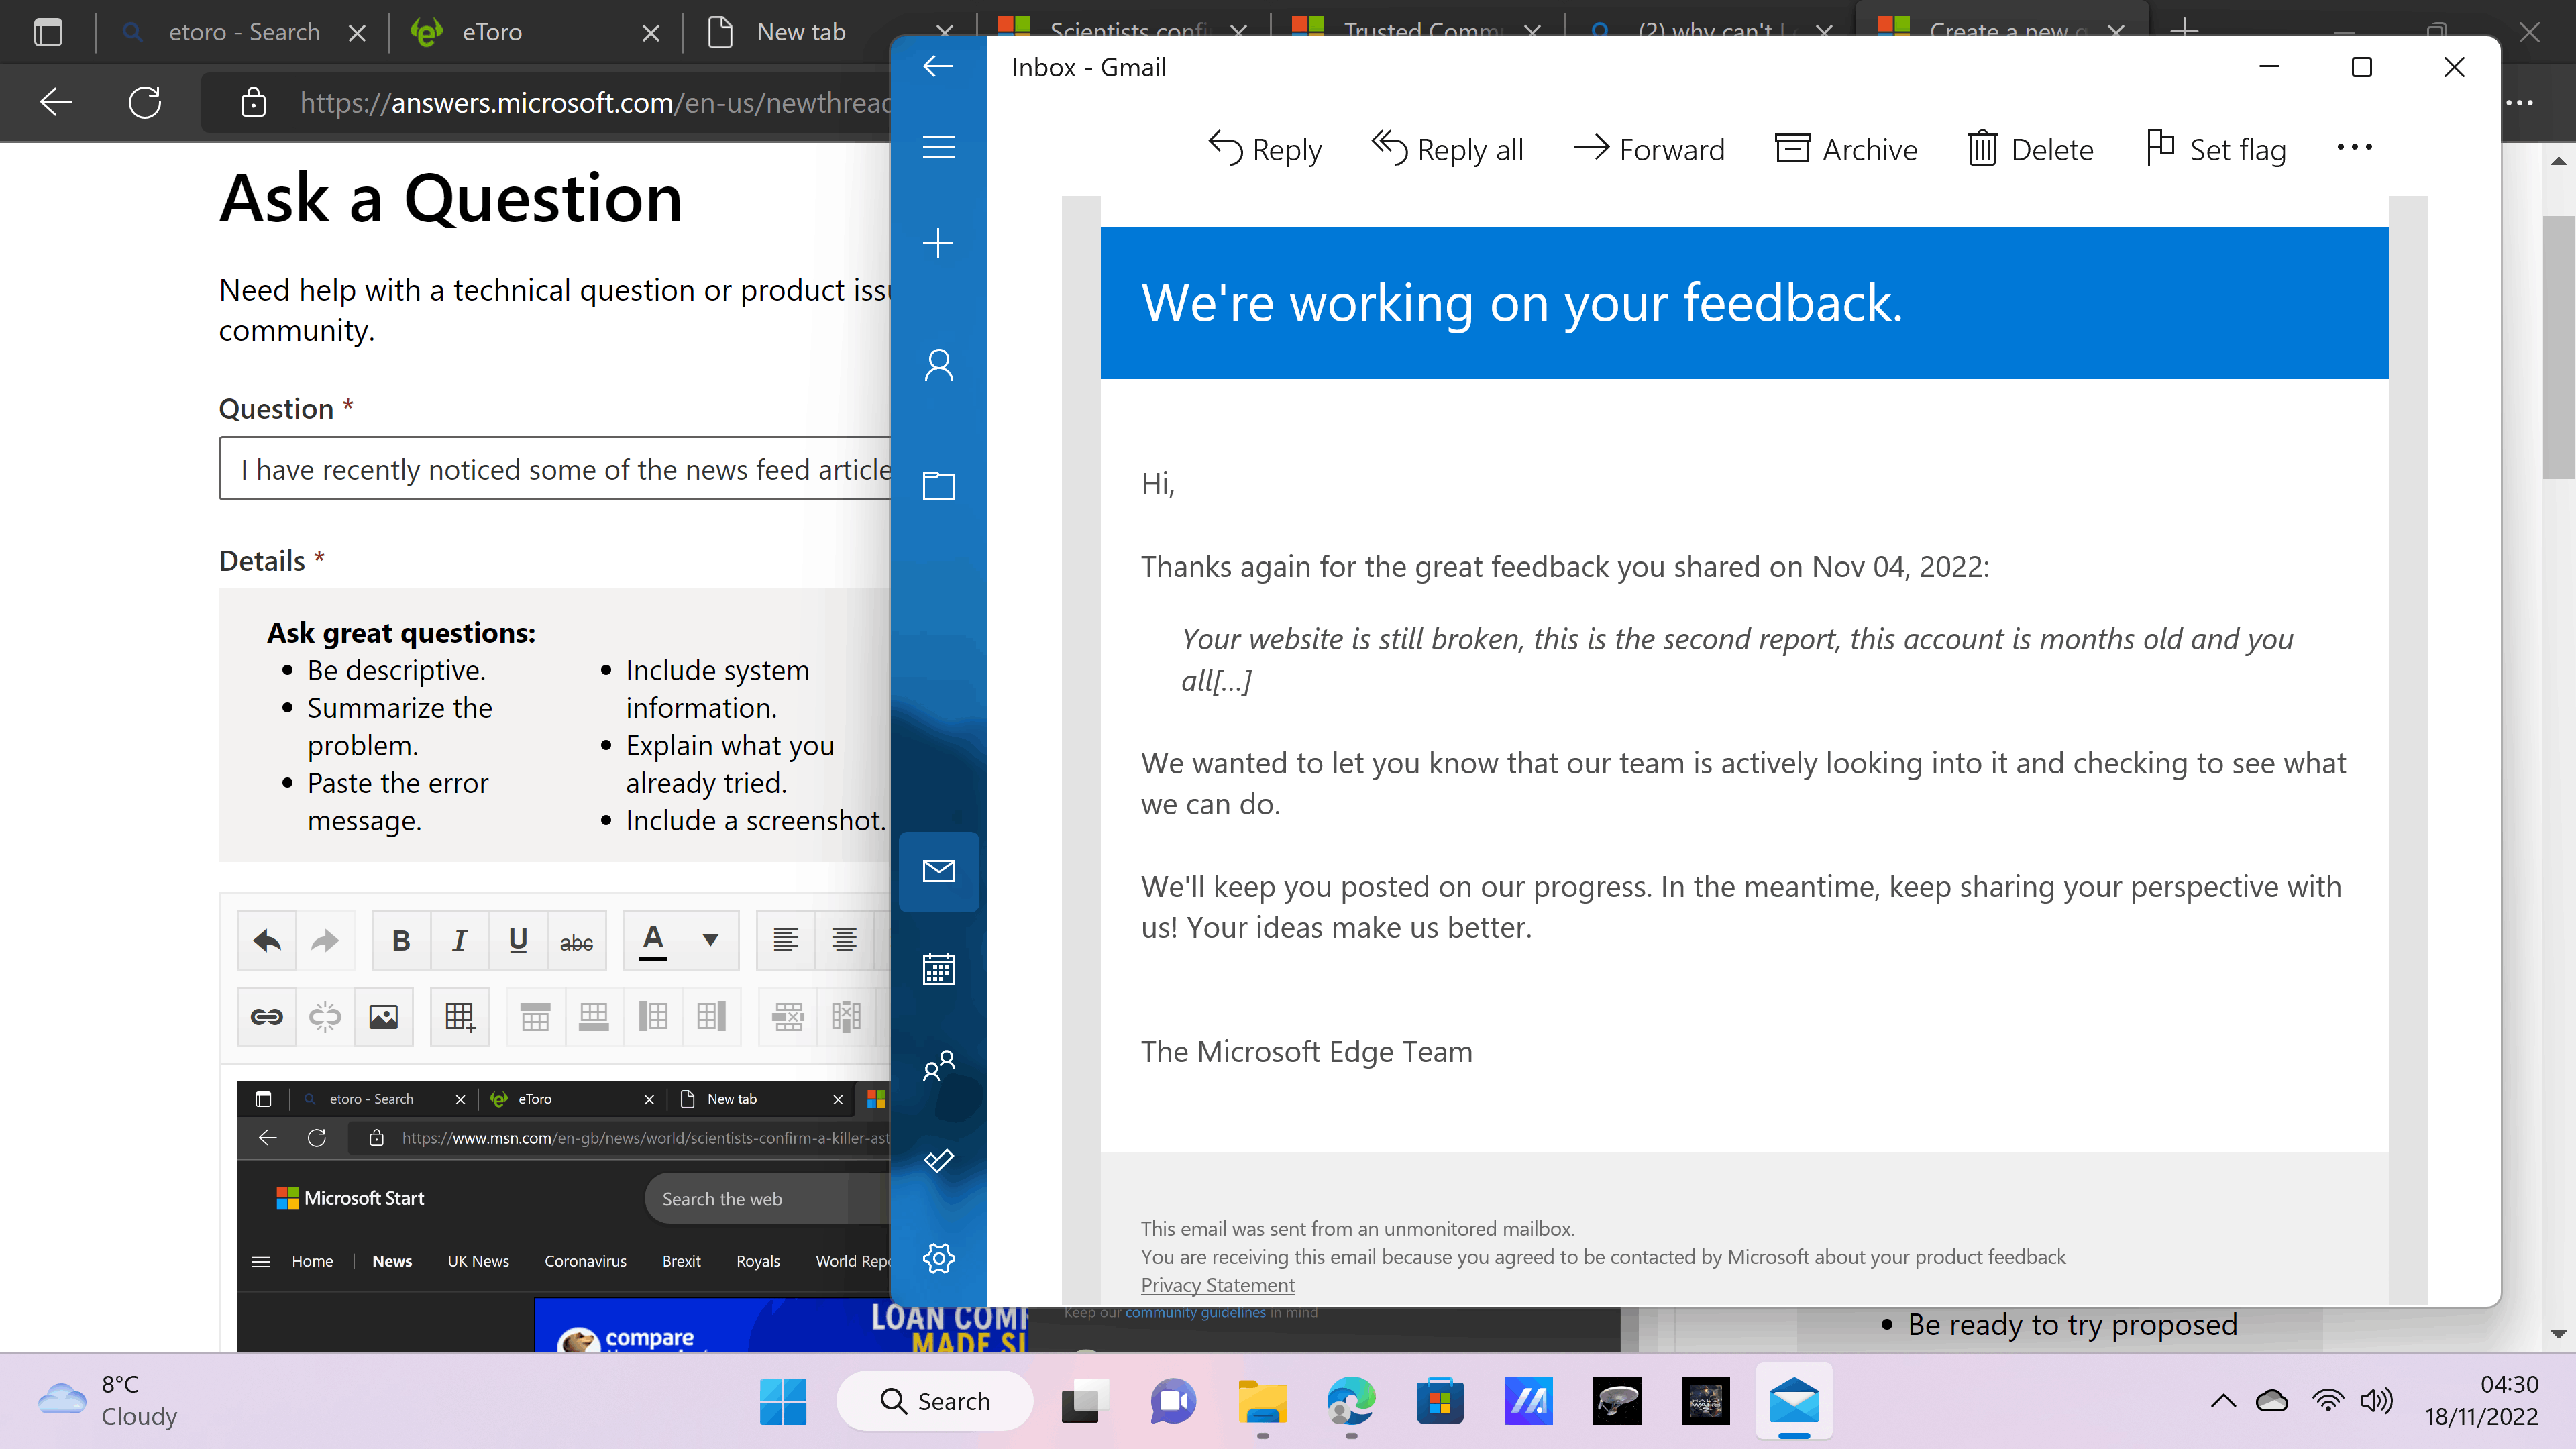Switch to Calendar from Mail sidebar
Screen dimensions: 2576x1449
point(938,968)
